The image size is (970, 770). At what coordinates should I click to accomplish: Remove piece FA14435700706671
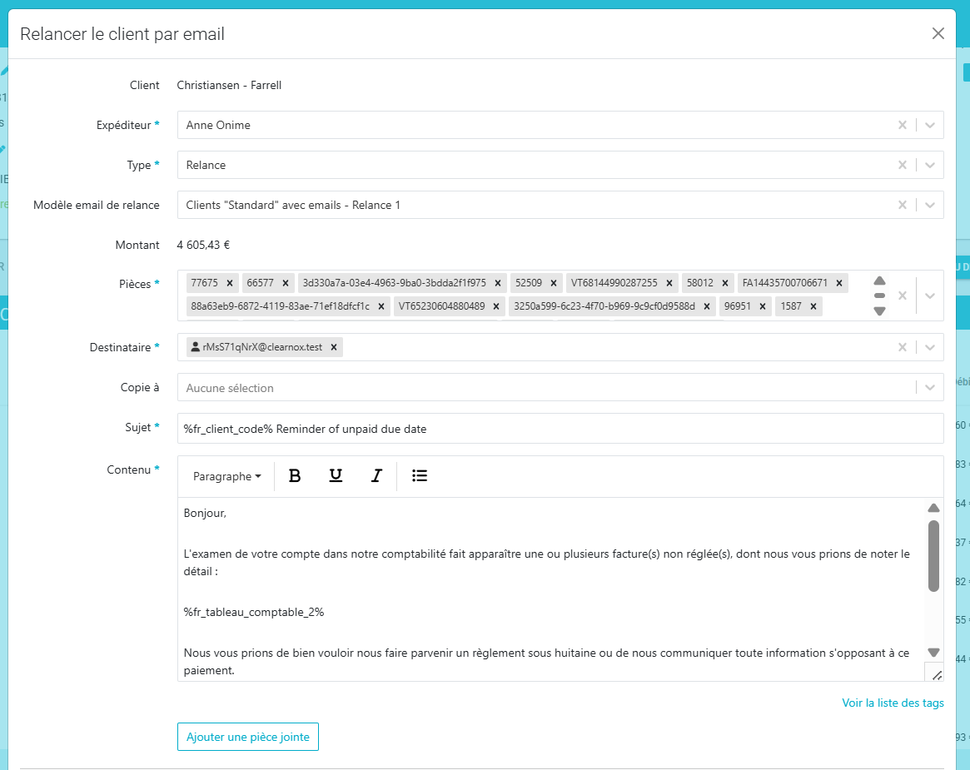839,283
